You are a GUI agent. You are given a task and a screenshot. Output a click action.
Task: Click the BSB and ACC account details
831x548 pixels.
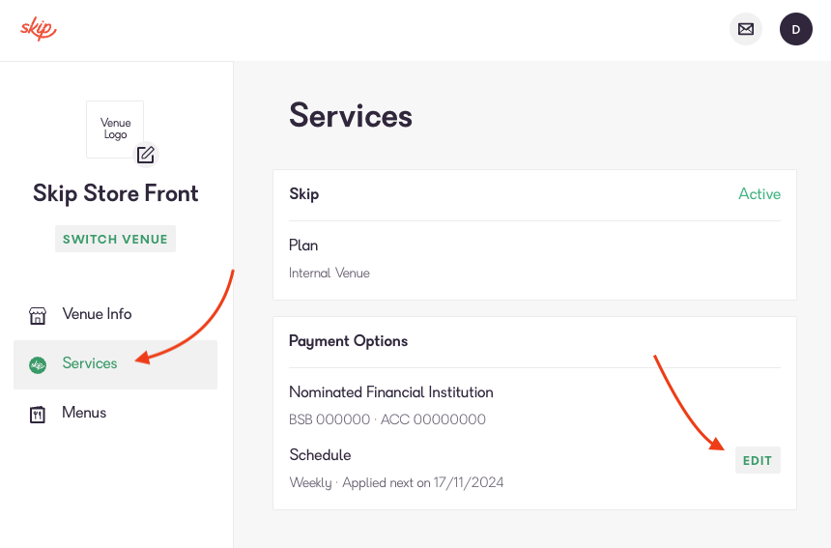[387, 419]
